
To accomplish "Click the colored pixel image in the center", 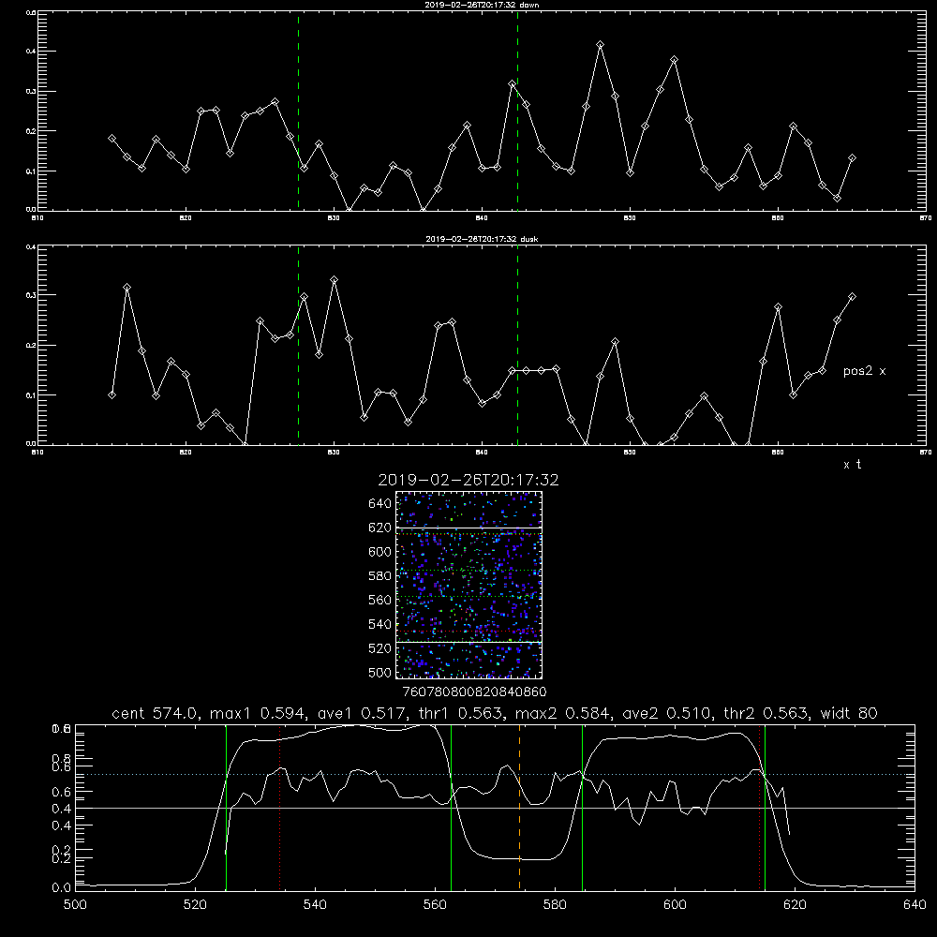I will [468, 585].
